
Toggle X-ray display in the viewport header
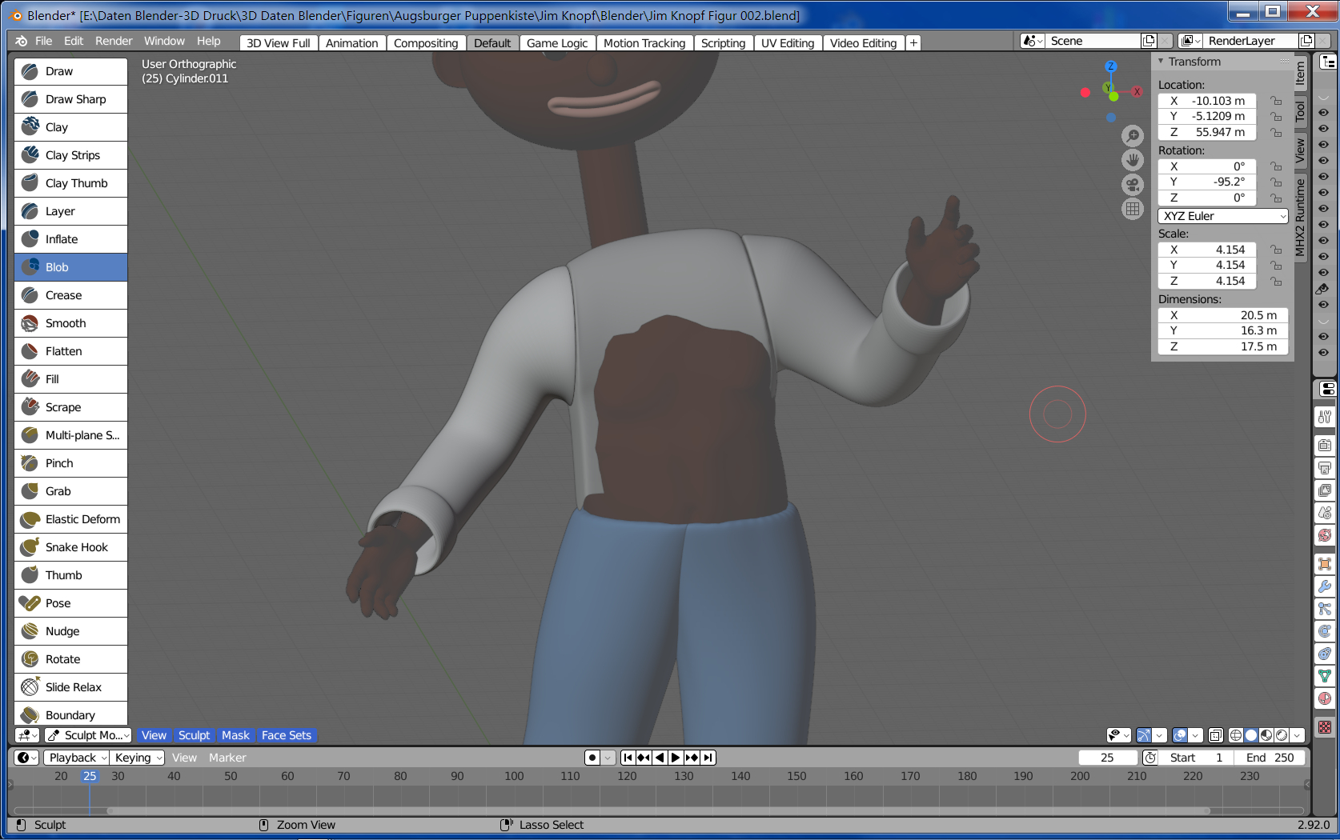click(1215, 735)
